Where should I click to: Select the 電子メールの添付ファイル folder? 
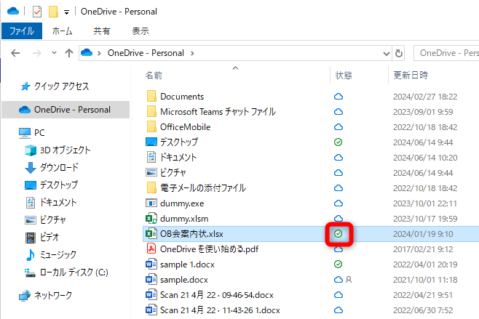(203, 188)
